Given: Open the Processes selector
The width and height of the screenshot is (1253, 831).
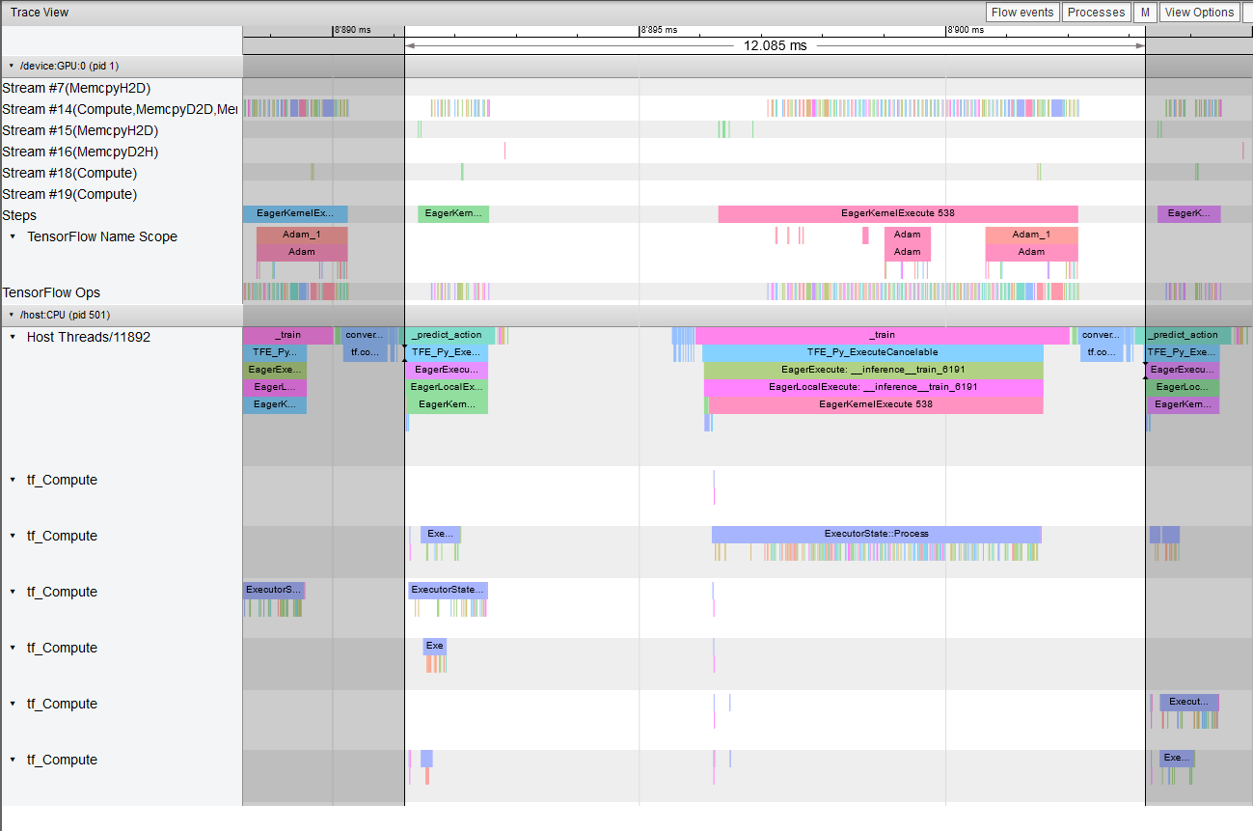Looking at the screenshot, I should tap(1096, 12).
